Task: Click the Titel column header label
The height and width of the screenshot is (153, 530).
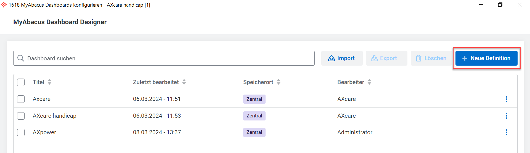Action: point(38,82)
